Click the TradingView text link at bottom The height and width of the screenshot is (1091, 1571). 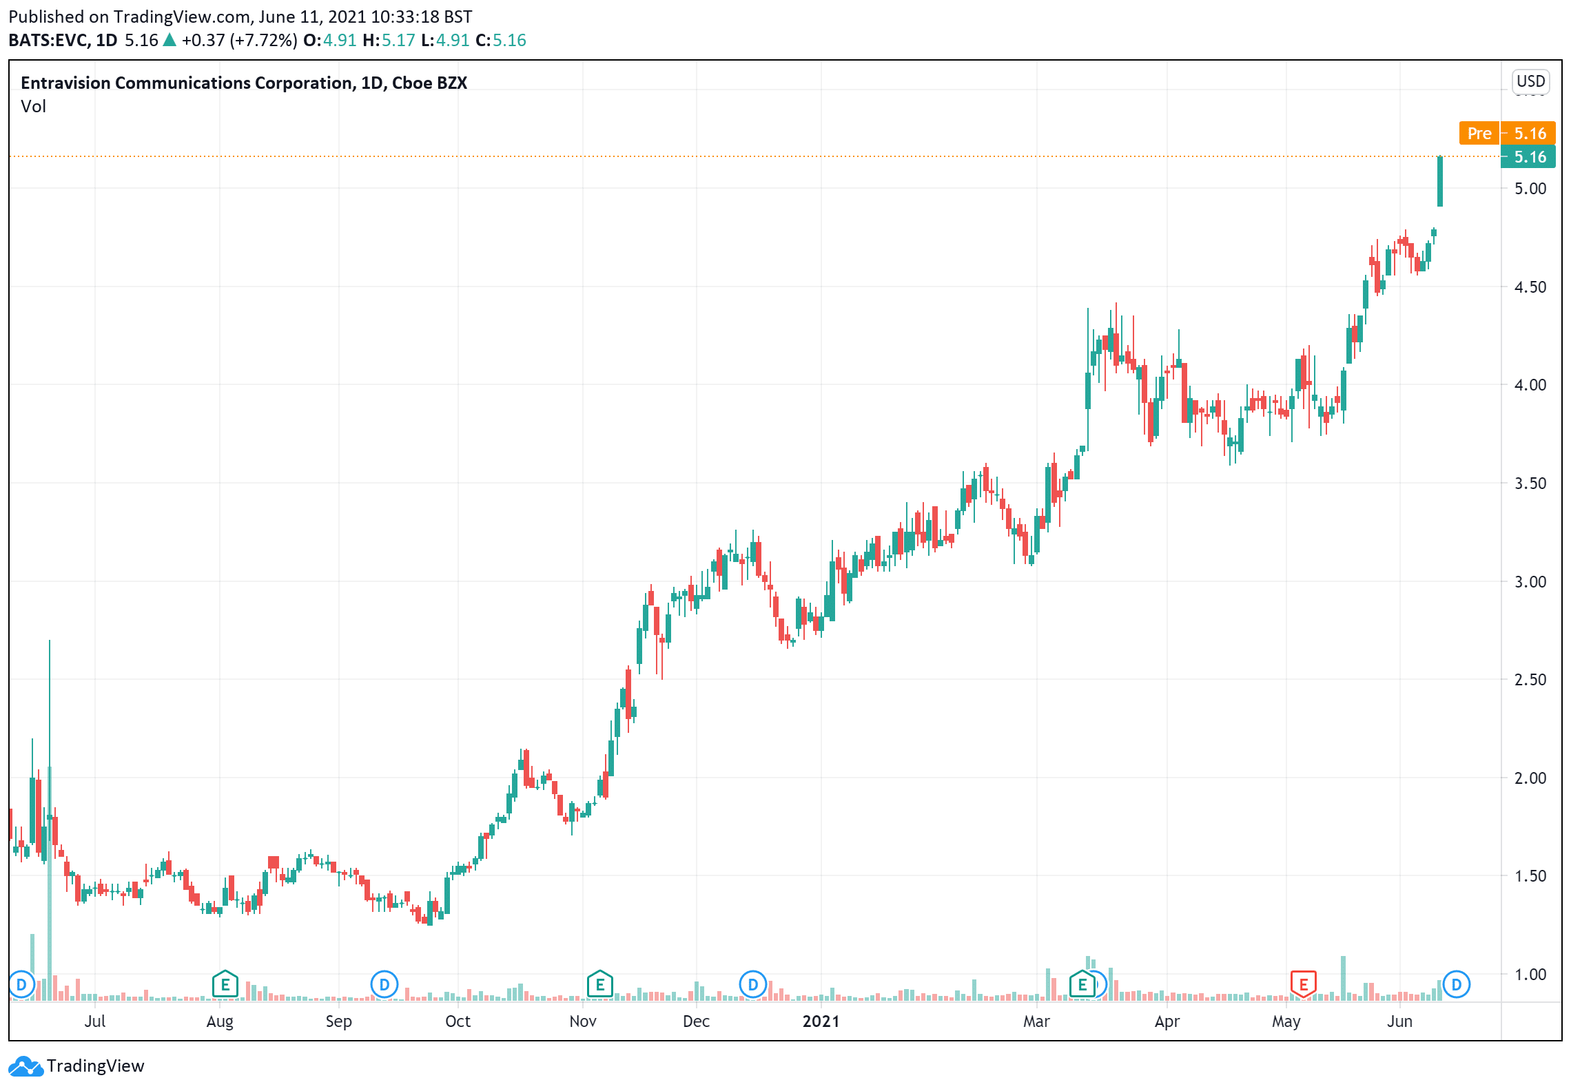[96, 1066]
